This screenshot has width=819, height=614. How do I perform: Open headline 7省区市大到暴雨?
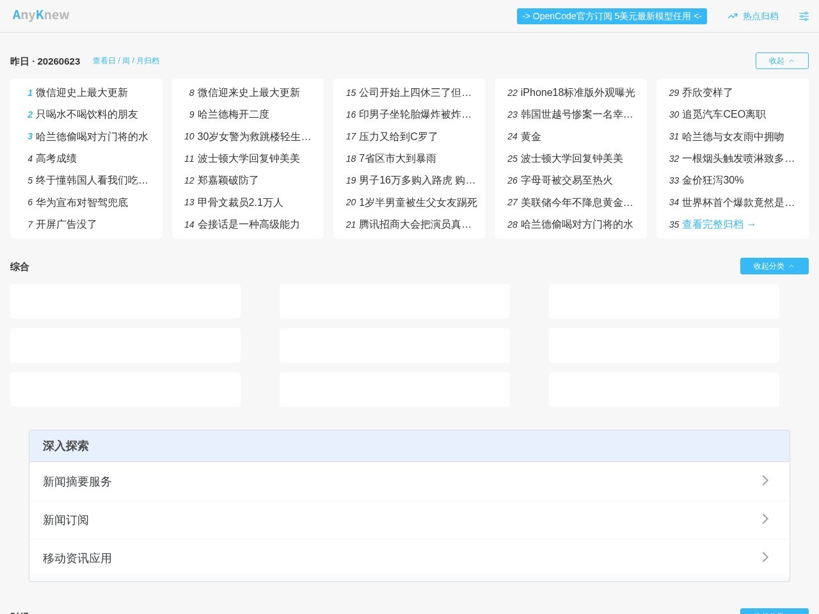[397, 159]
